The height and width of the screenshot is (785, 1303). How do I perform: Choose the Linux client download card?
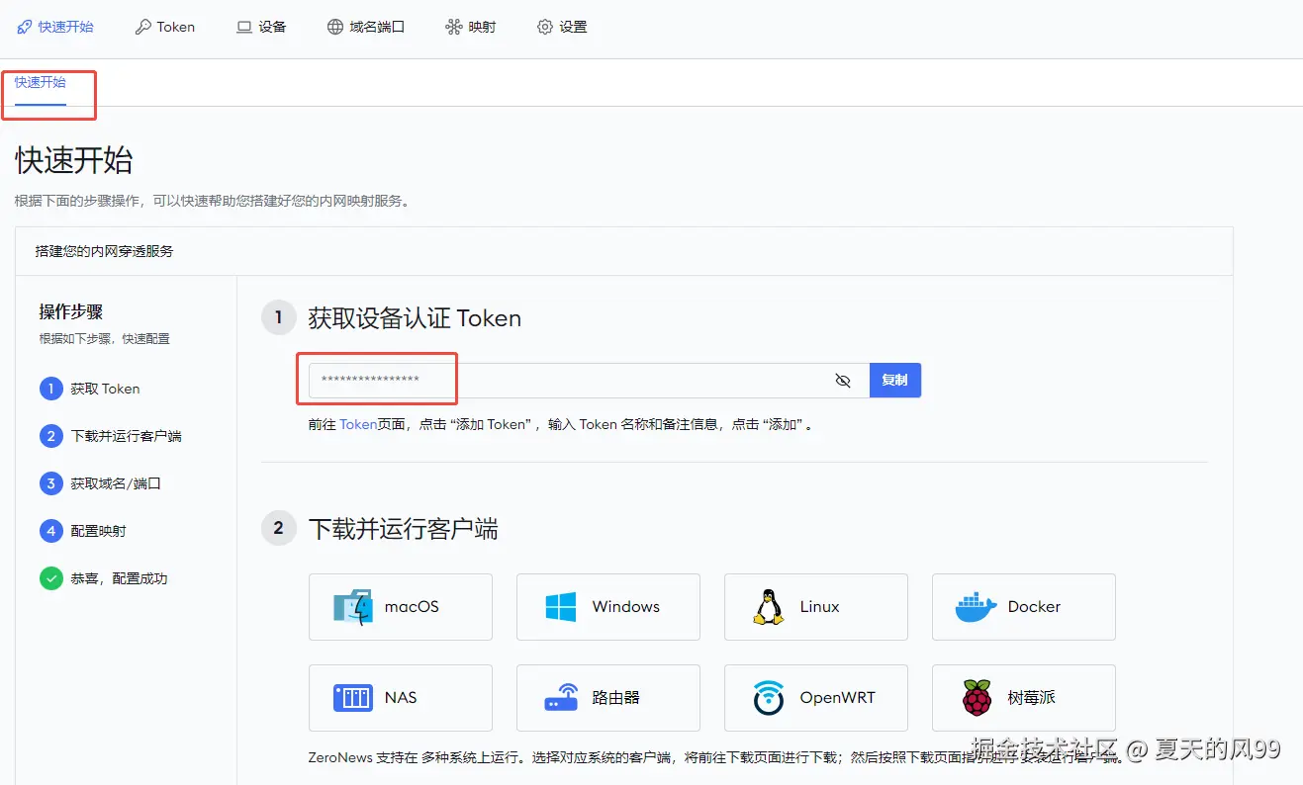(816, 607)
